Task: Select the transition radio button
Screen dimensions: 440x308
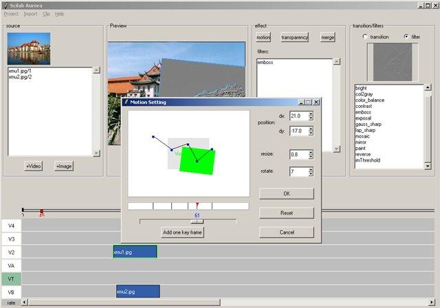Action: pos(365,36)
